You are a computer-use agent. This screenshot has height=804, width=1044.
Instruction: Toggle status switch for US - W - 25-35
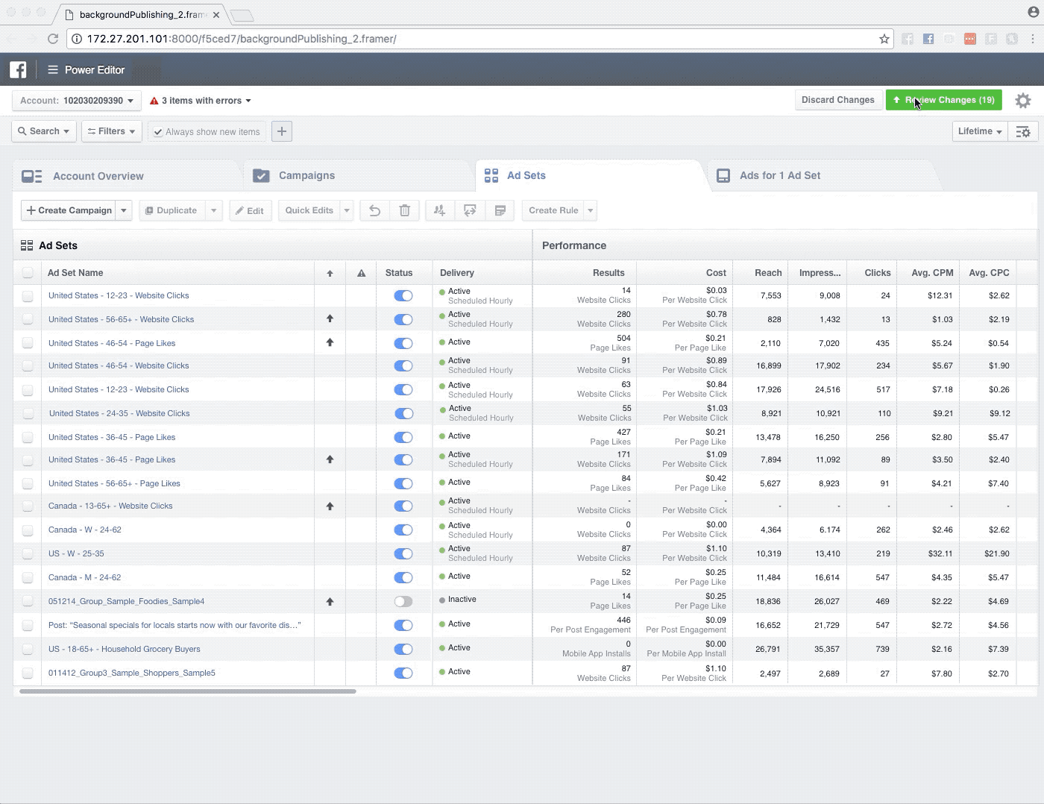pos(403,553)
